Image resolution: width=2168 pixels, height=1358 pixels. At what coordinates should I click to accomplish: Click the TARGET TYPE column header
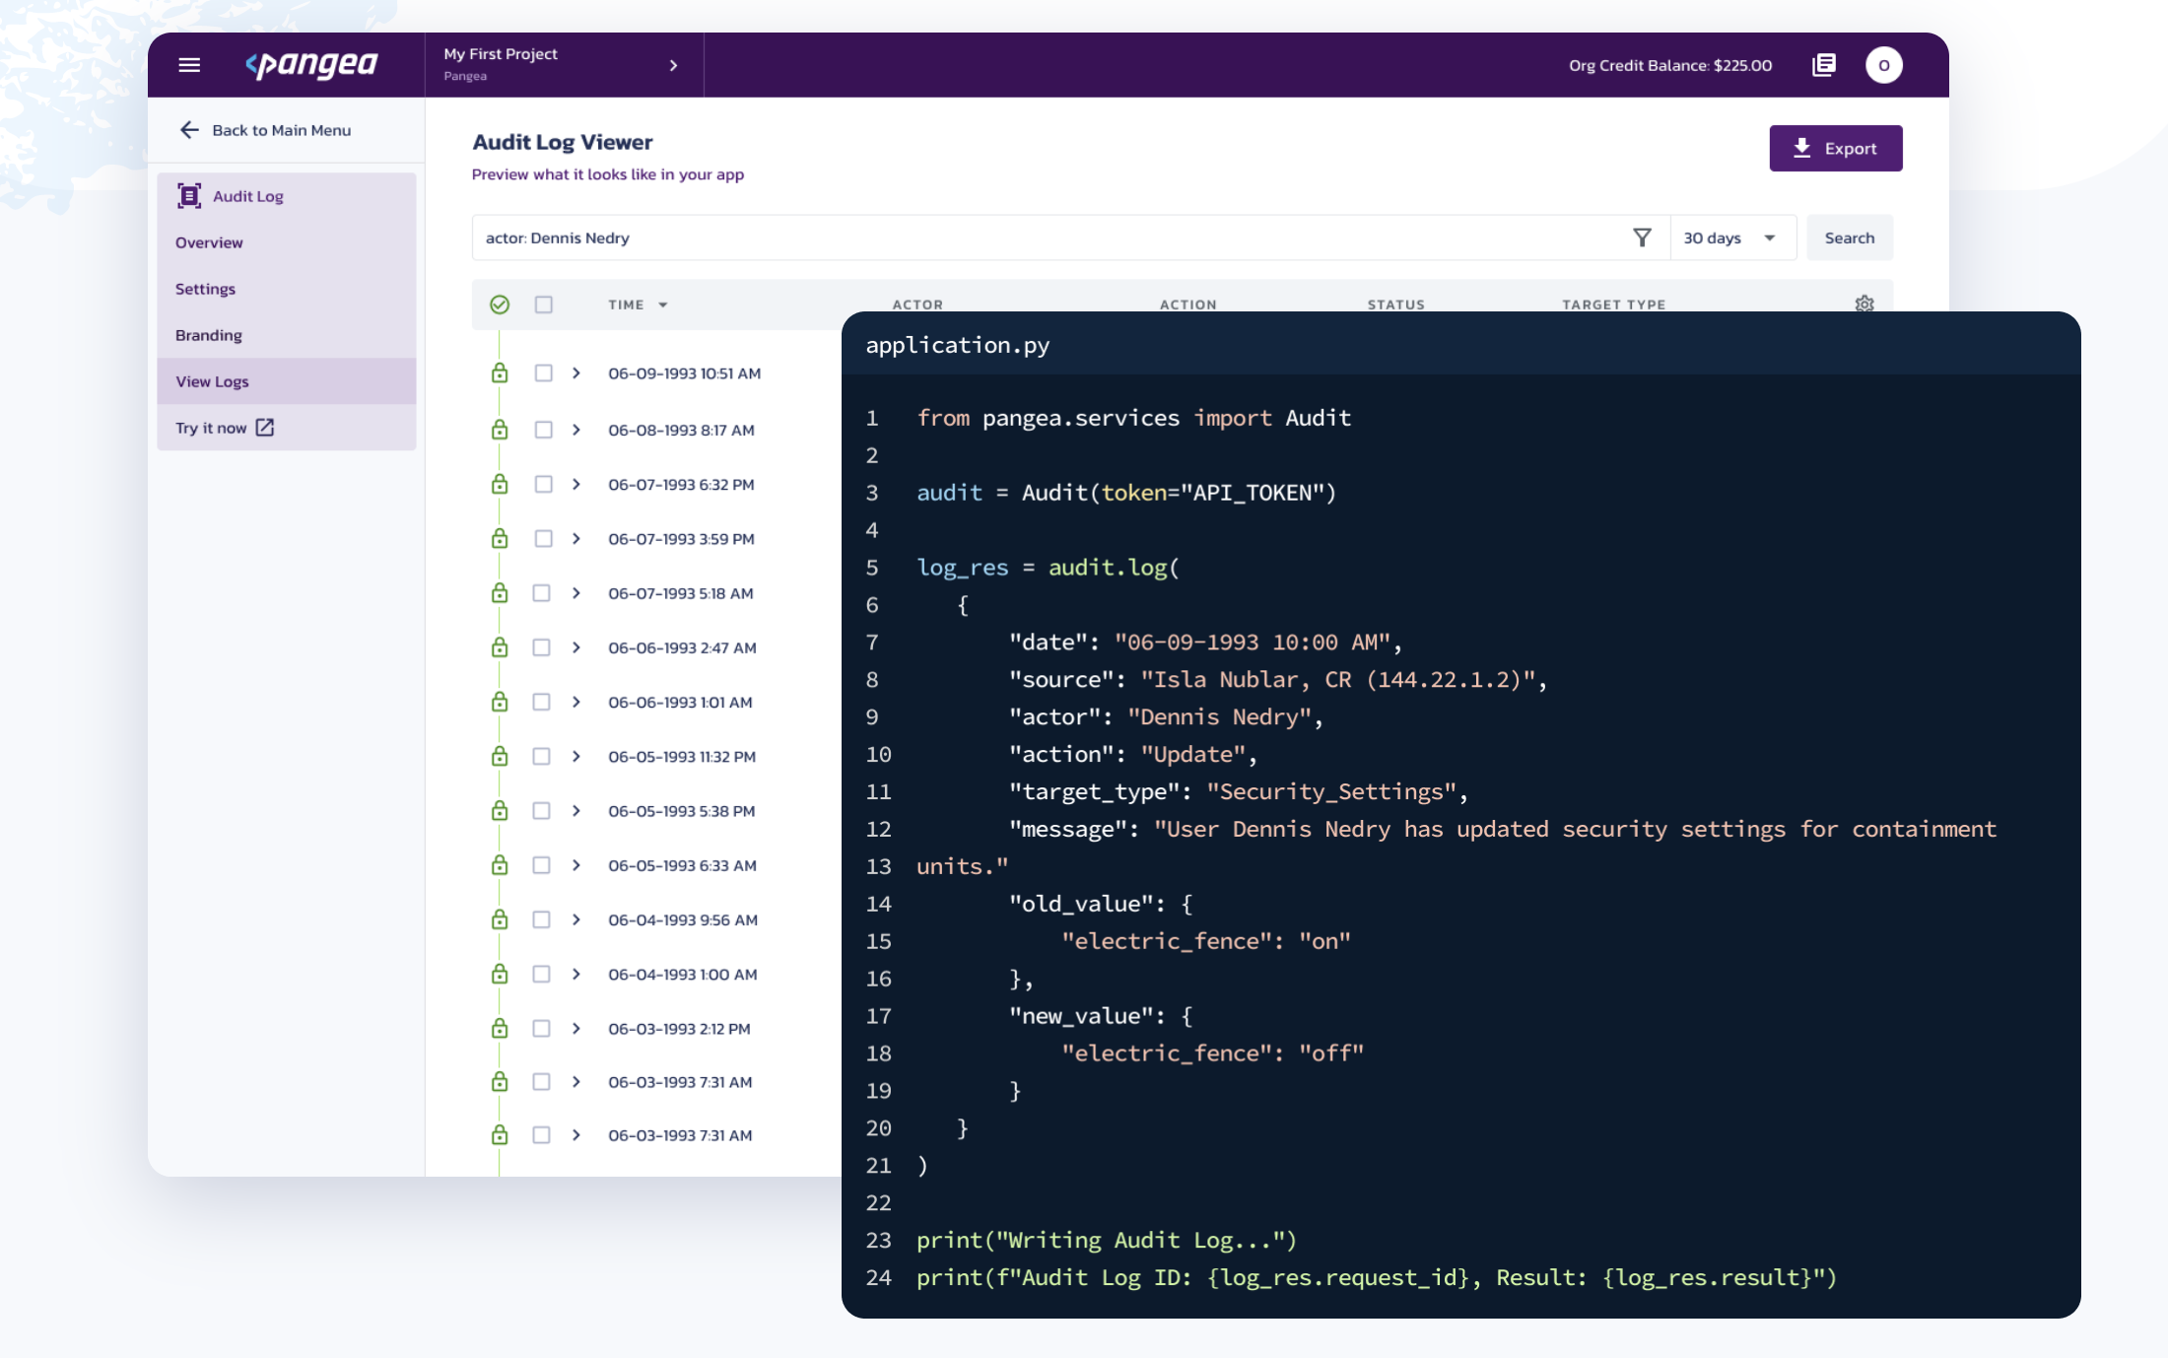click(x=1613, y=305)
